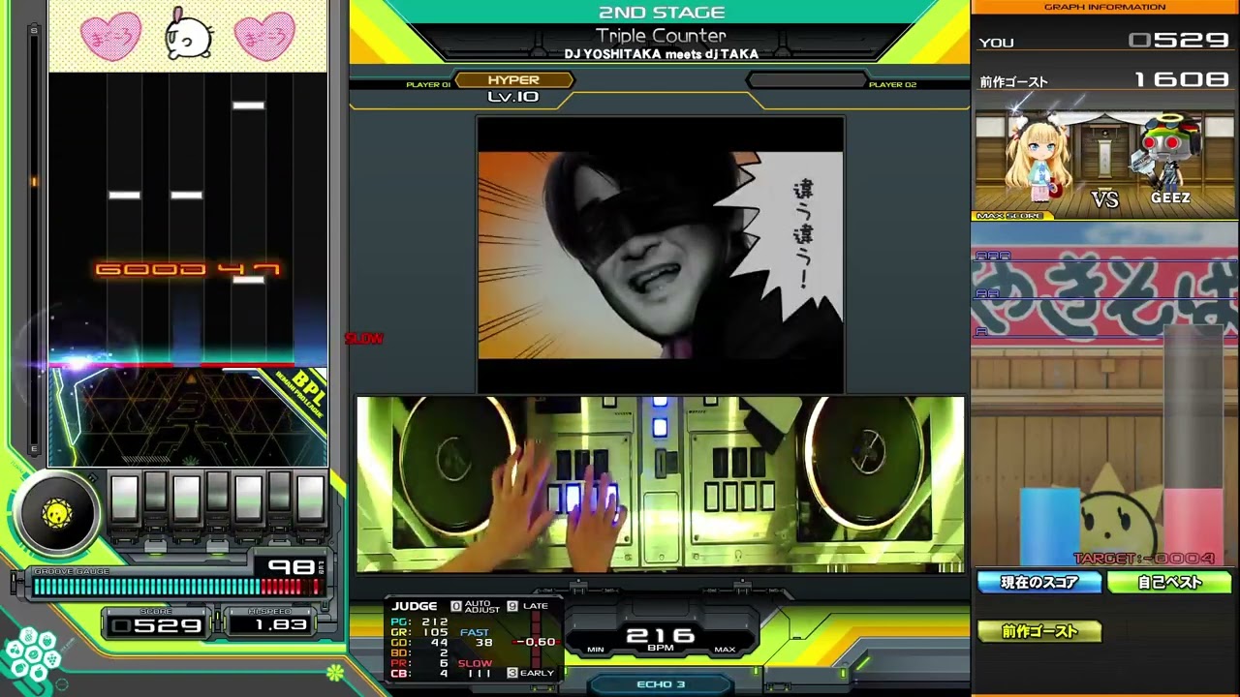Select the 現在のスコア graph button

[x=1039, y=582]
